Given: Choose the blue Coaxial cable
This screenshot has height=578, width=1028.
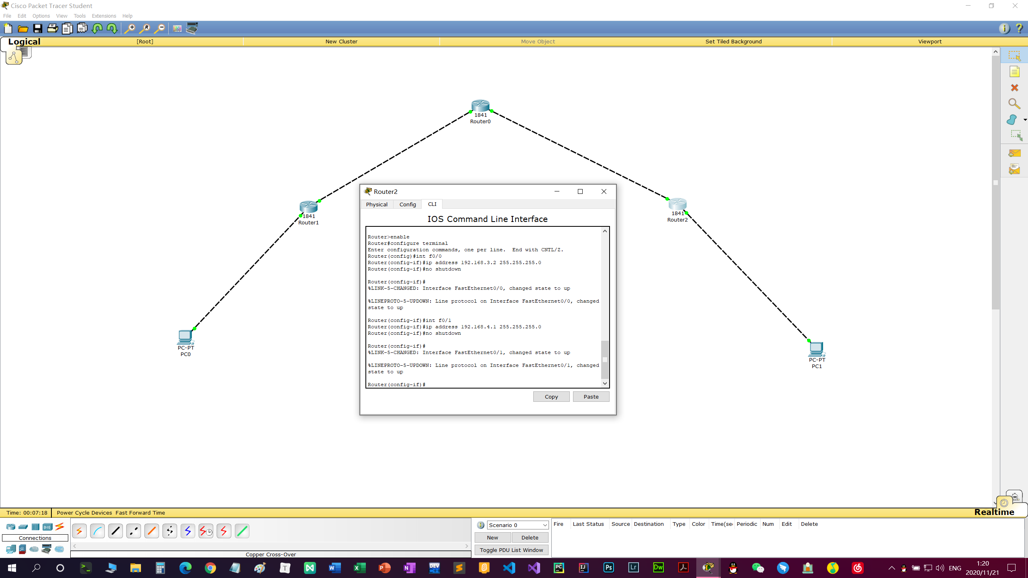Looking at the screenshot, I should click(x=188, y=531).
